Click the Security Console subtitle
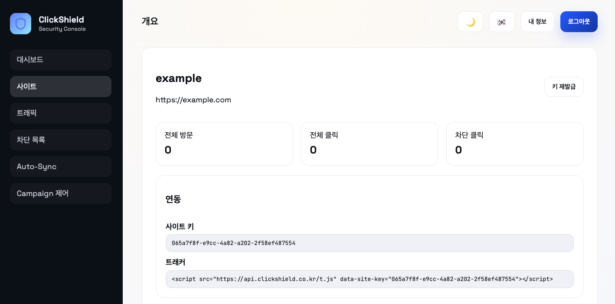615x304 pixels. point(62,29)
